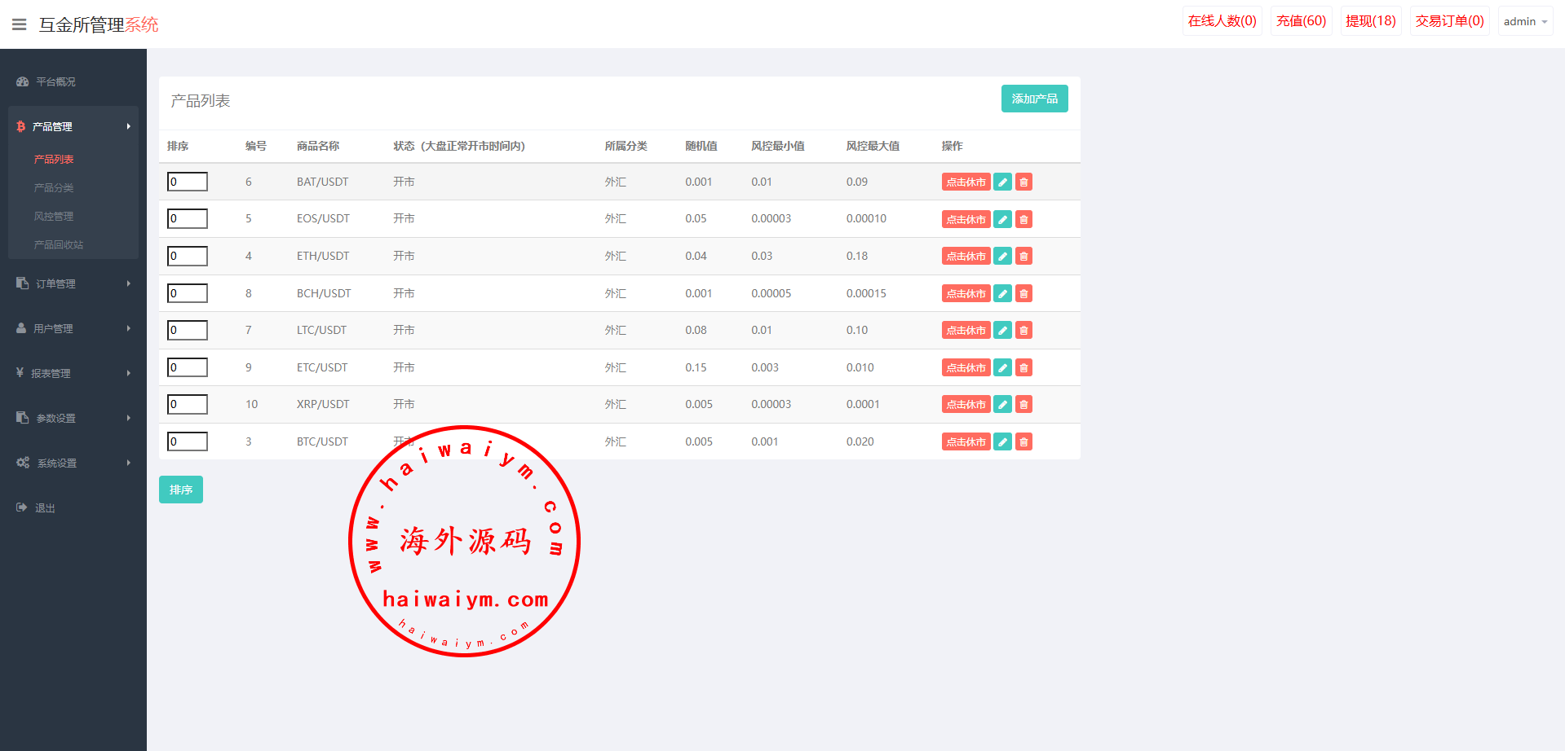Delete the XRP/USDT product
Screen dimensions: 1565x751
pos(1023,405)
